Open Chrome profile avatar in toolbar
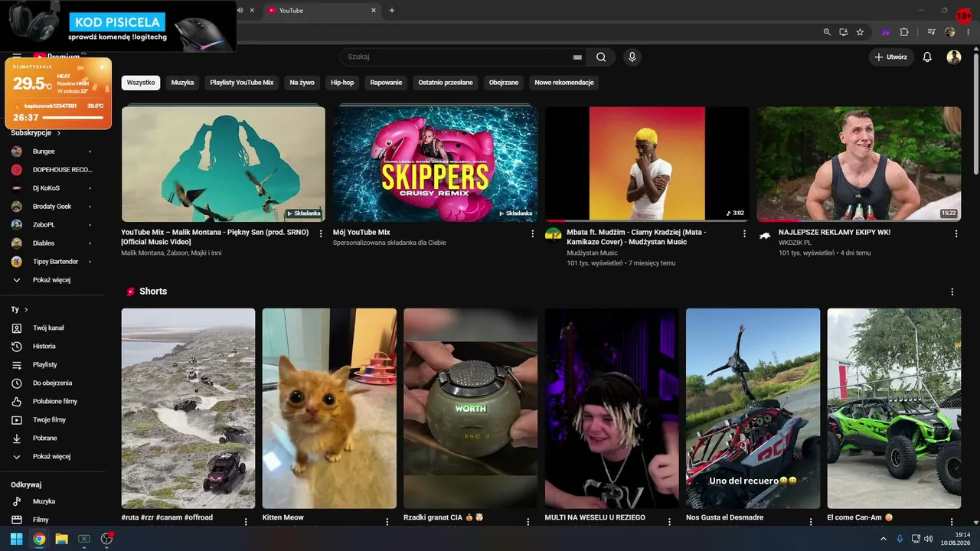 950,32
